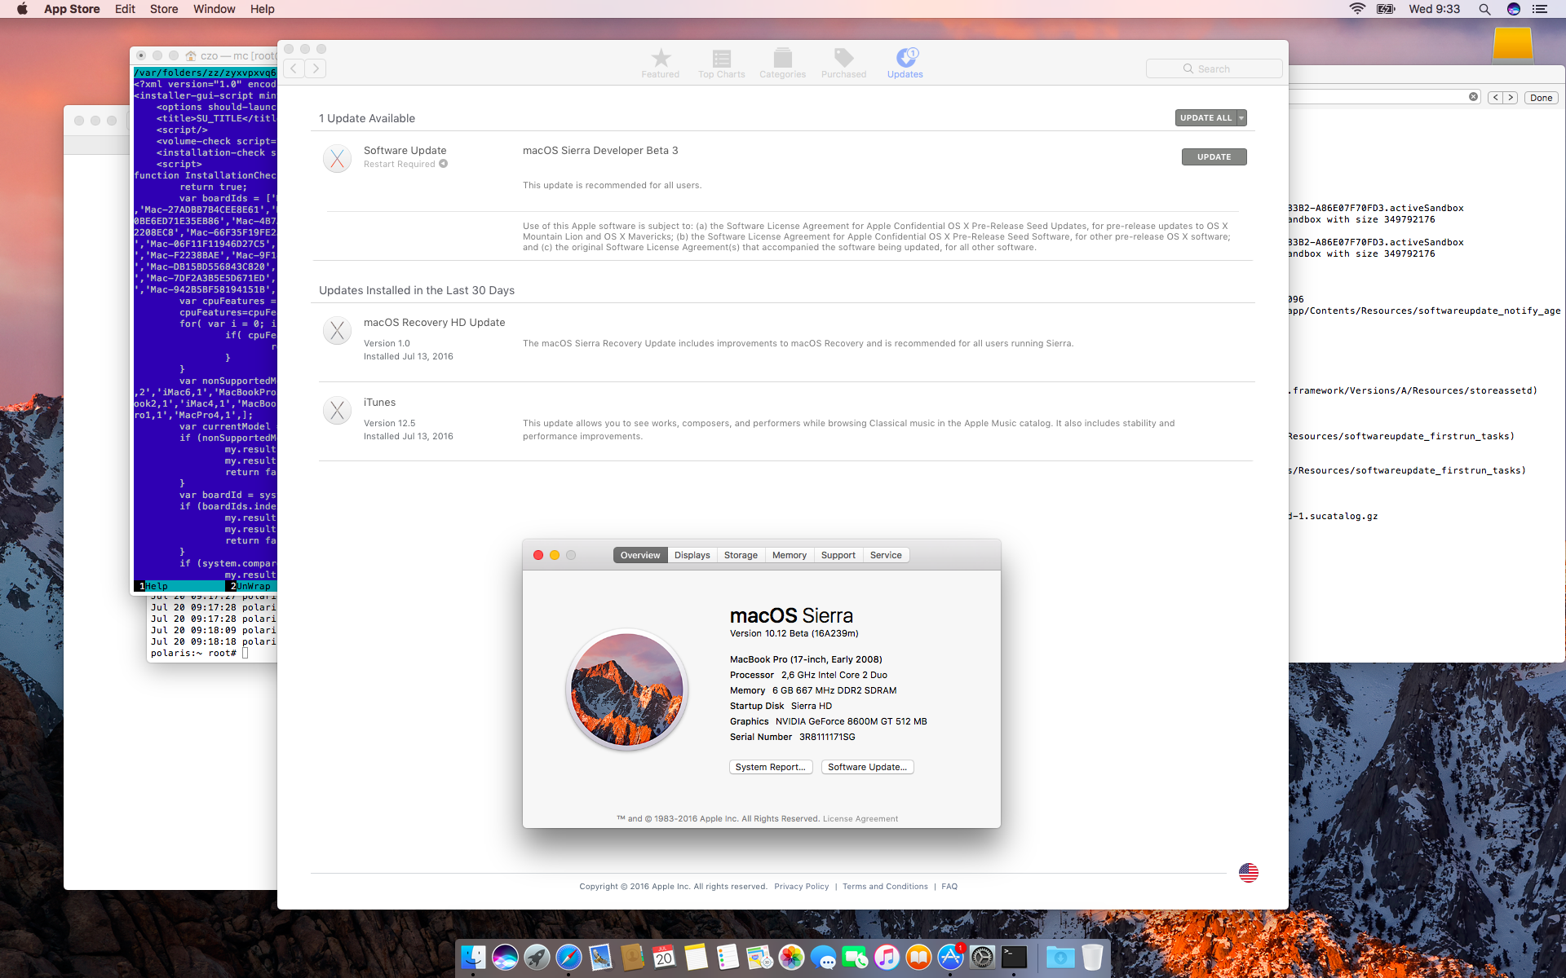Open Mail from the Dock
The height and width of the screenshot is (978, 1566).
pyautogui.click(x=600, y=957)
